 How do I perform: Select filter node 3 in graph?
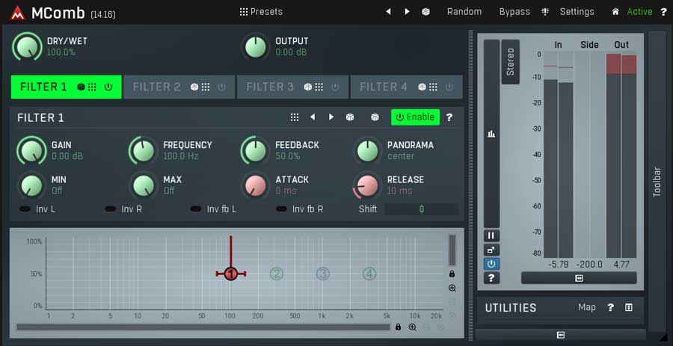(x=323, y=274)
